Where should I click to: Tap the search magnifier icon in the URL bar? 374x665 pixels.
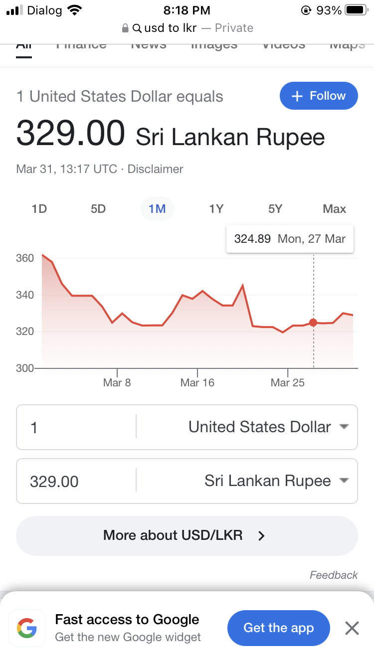pyautogui.click(x=137, y=28)
